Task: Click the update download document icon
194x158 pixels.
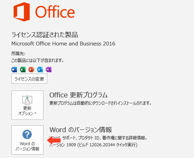Action: pos(27,100)
